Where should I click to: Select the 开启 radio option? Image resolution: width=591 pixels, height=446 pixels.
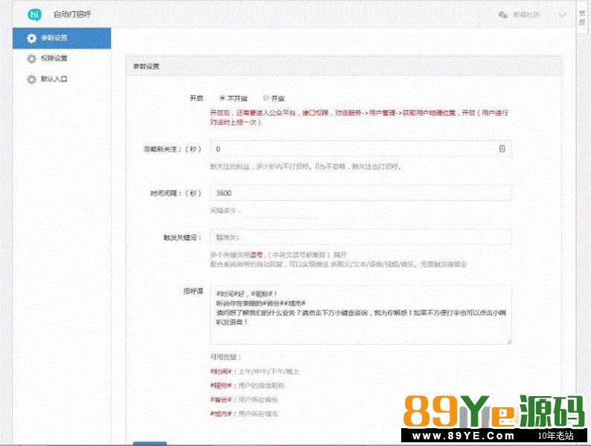(266, 98)
